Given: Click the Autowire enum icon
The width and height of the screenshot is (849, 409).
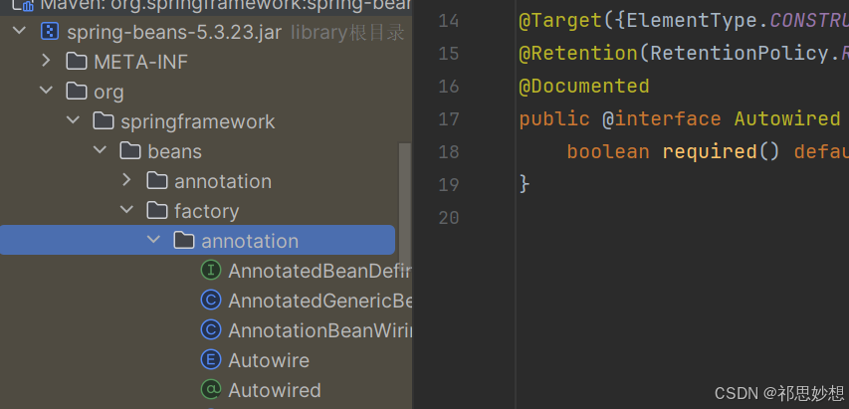Looking at the screenshot, I should pos(211,359).
